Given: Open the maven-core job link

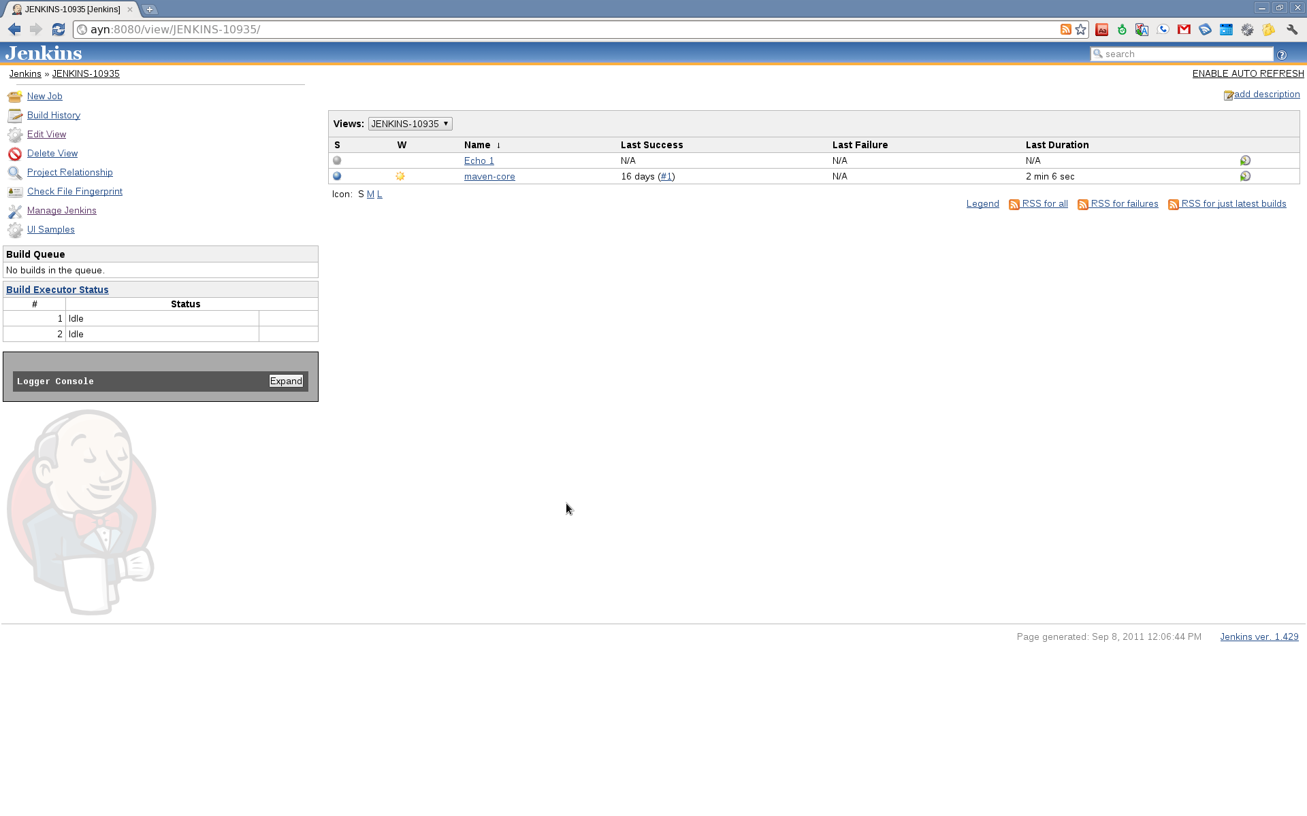Looking at the screenshot, I should [x=489, y=177].
